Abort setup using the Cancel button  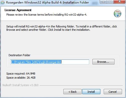pos(113,92)
